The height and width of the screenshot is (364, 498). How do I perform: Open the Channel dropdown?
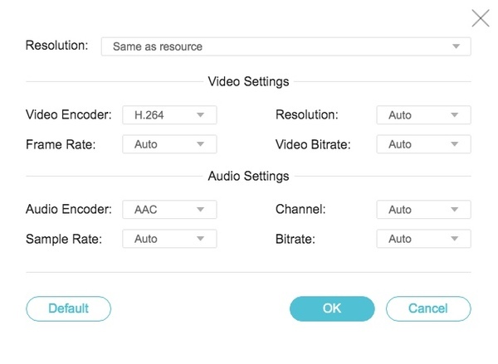click(x=423, y=210)
